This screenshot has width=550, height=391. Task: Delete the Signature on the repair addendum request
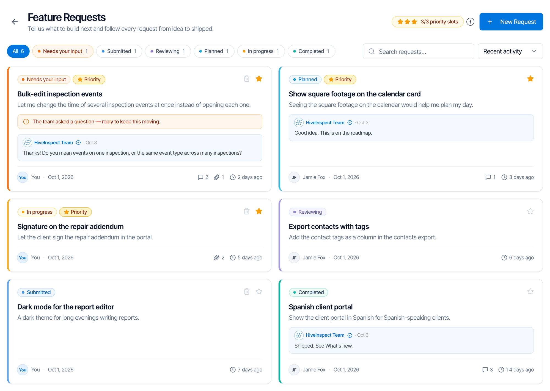coord(247,211)
